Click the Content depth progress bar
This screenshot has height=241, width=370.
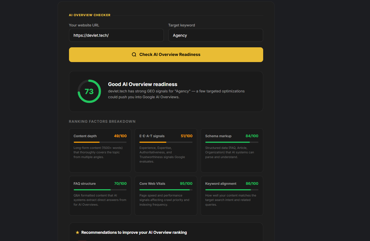tap(100, 142)
